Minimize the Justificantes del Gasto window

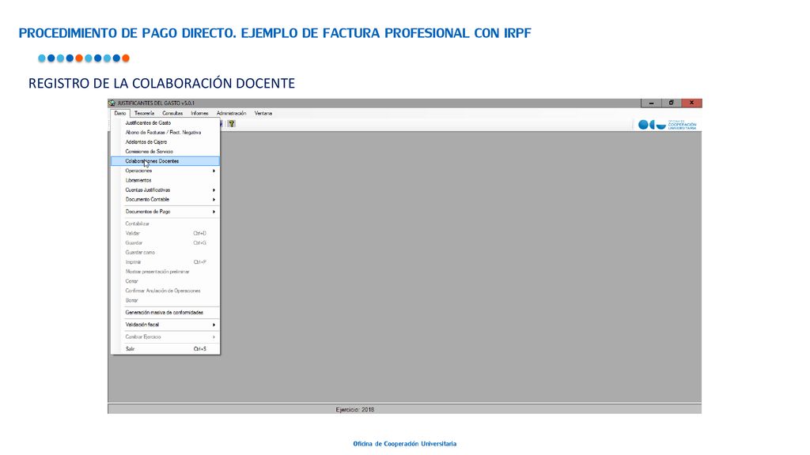651,103
